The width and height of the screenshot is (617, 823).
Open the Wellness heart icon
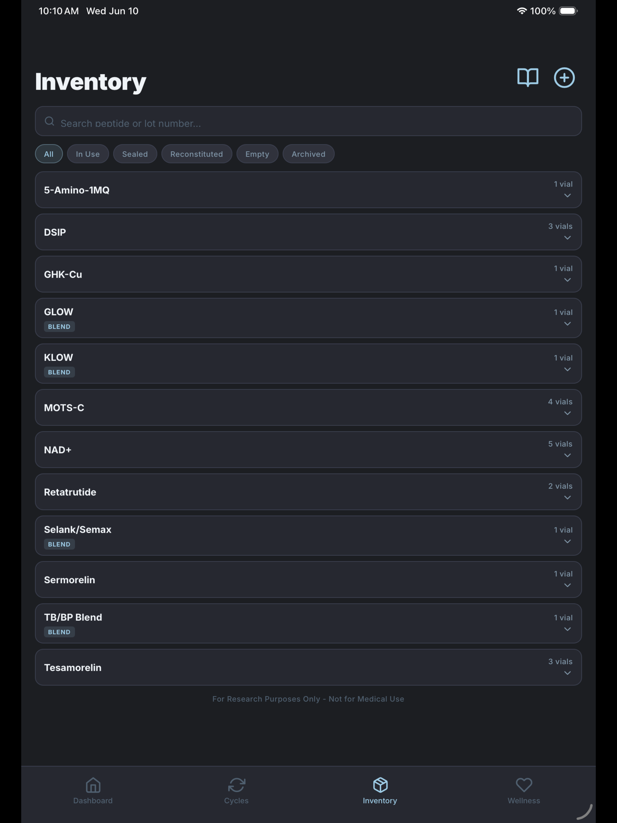(x=524, y=785)
